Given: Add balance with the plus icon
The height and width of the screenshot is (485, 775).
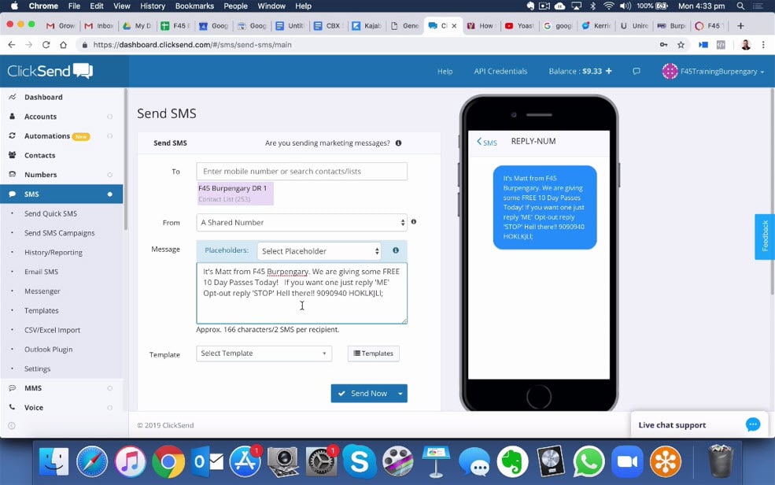Looking at the screenshot, I should coord(609,71).
